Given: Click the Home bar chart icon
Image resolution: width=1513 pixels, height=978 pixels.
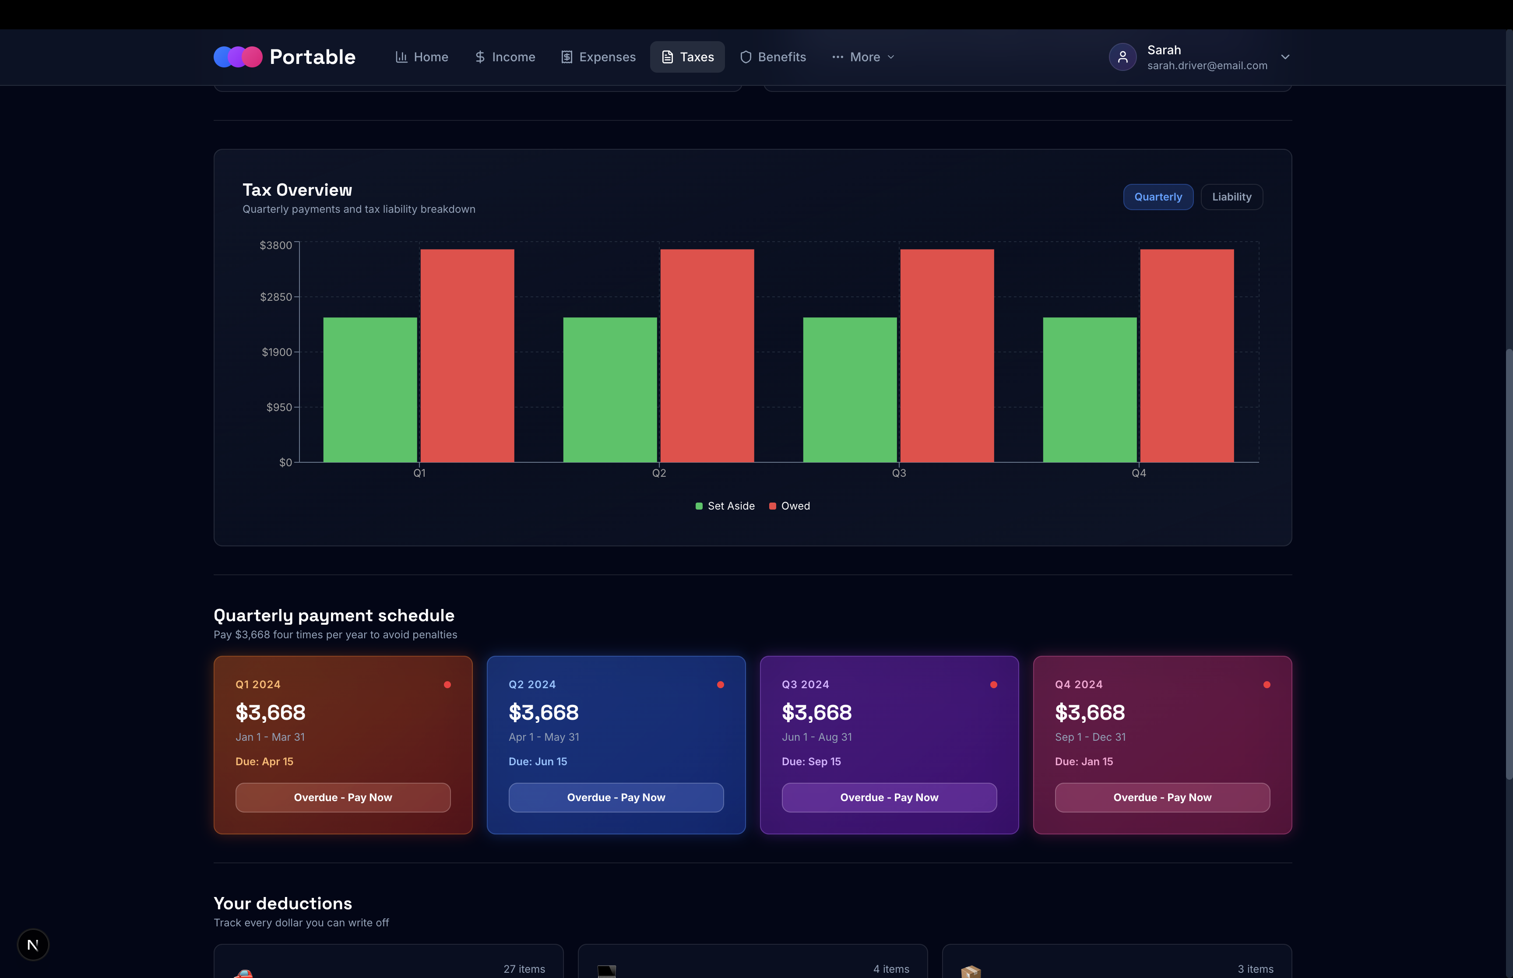Looking at the screenshot, I should coord(401,57).
